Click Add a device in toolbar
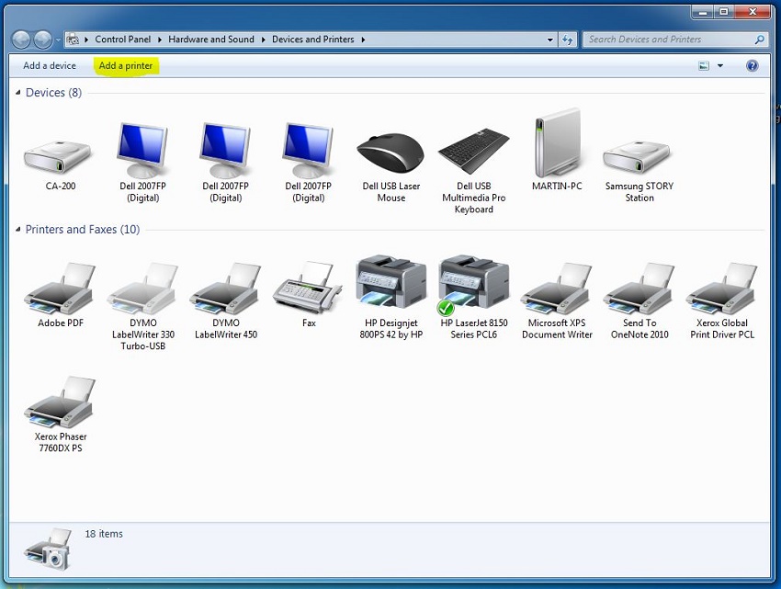The height and width of the screenshot is (589, 781). 50,66
